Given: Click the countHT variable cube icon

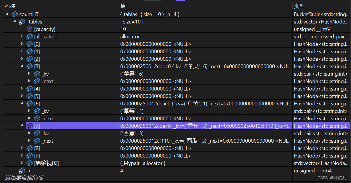Looking at the screenshot, I should (15, 14).
